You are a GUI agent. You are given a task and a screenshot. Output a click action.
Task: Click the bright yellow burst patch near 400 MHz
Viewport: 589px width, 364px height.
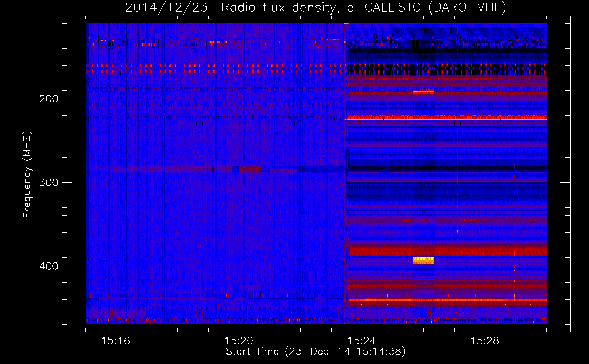(423, 260)
